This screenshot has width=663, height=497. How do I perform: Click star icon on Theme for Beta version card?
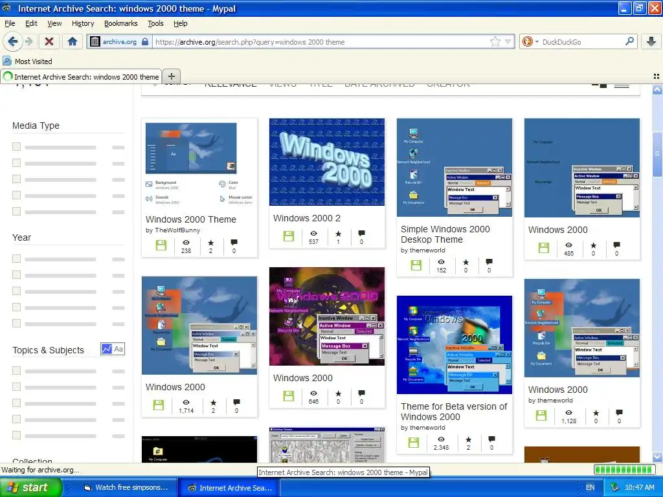[468, 439]
